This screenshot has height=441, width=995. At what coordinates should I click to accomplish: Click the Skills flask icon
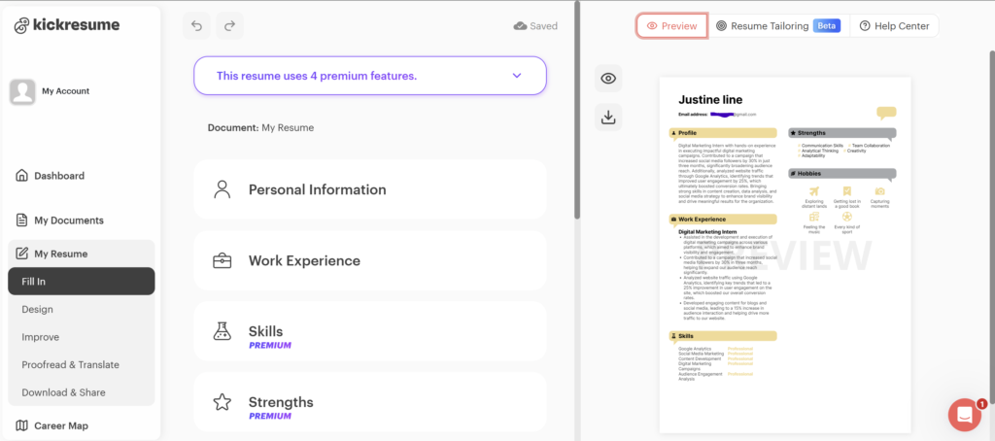tap(223, 331)
